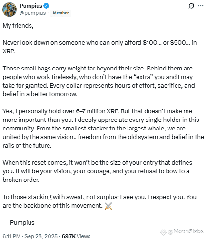Screen dimensions: 207x240
Task: Click the blue verified checkmark badge
Action: click(46, 6)
